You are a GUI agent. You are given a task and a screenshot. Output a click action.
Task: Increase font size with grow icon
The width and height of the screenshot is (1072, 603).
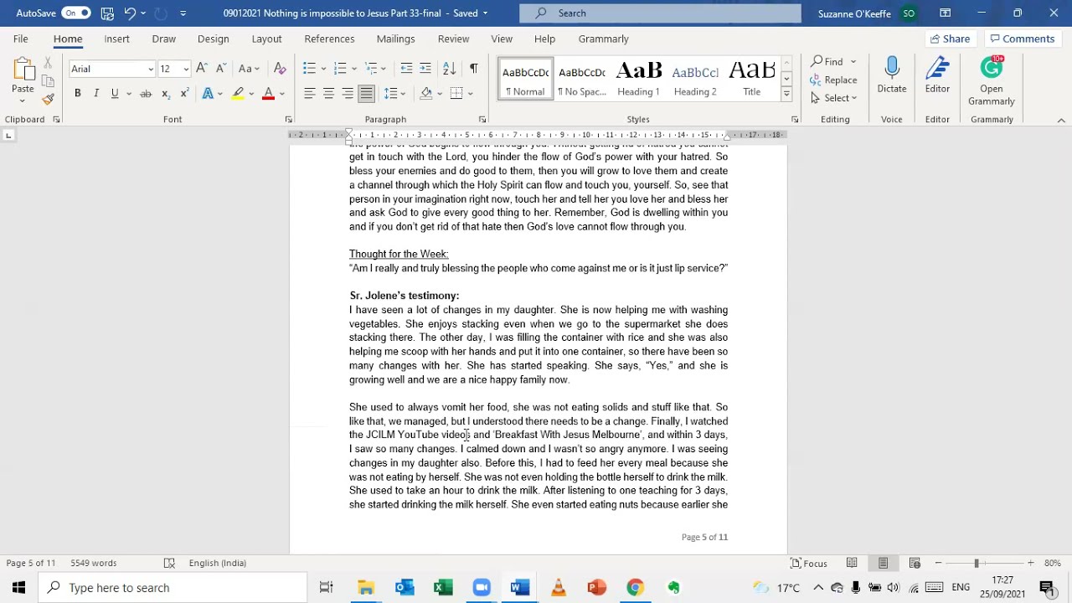coord(202,69)
